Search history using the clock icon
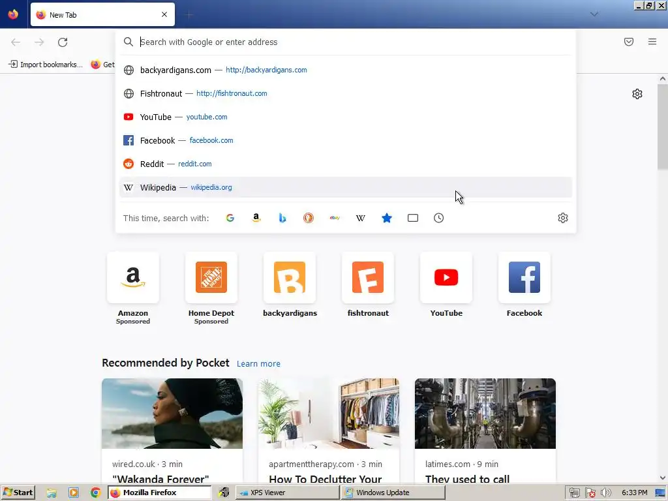This screenshot has width=668, height=501. pyautogui.click(x=439, y=218)
